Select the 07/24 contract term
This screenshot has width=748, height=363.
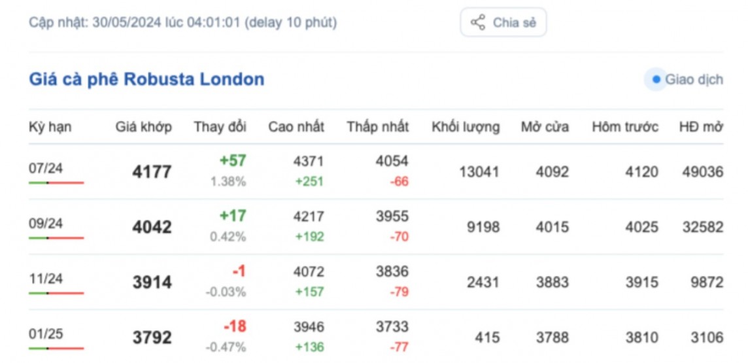(46, 168)
